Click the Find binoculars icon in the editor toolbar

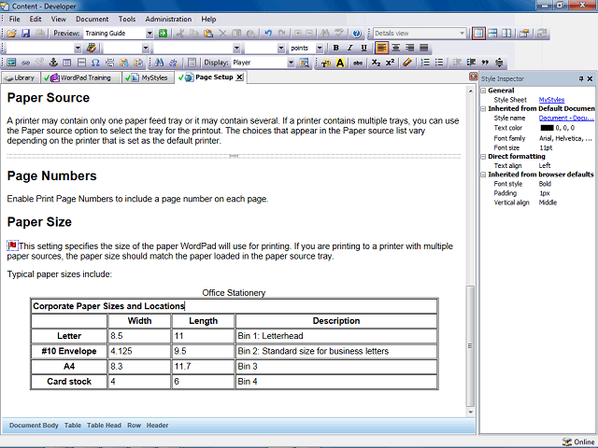[x=160, y=63]
